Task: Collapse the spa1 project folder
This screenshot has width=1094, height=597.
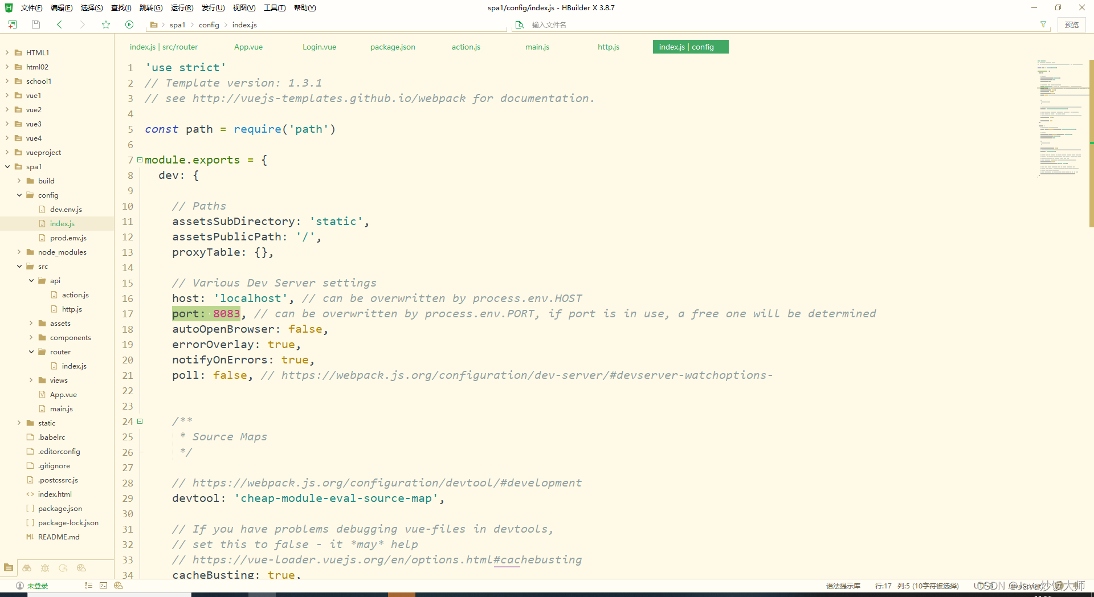Action: tap(7, 166)
